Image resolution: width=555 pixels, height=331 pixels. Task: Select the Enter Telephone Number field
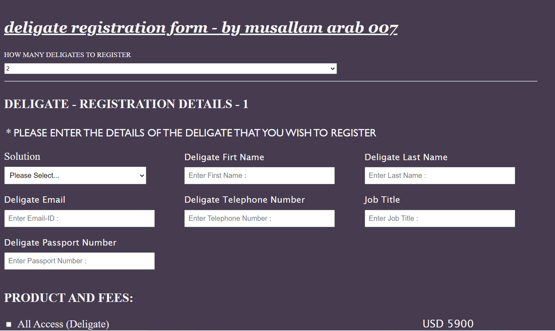[x=260, y=218]
